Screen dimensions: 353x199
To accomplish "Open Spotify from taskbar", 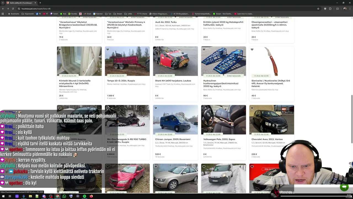I will [x=84, y=196].
